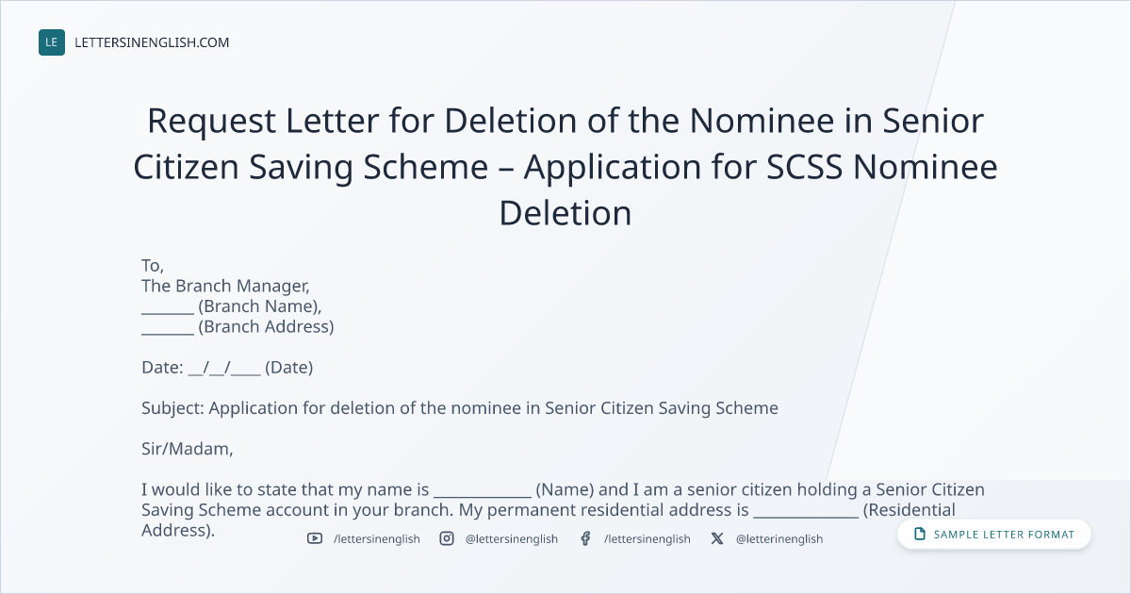This screenshot has height=594, width=1131.
Task: Open the @letterinenglish X handle
Action: click(779, 538)
